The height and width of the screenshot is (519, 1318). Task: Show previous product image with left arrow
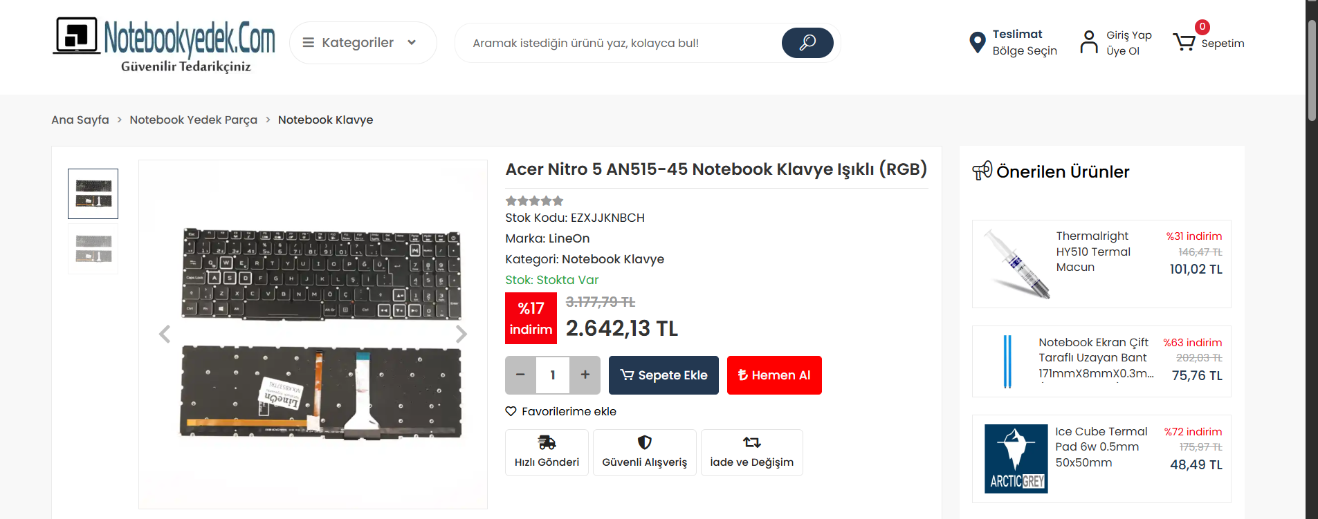click(x=165, y=334)
